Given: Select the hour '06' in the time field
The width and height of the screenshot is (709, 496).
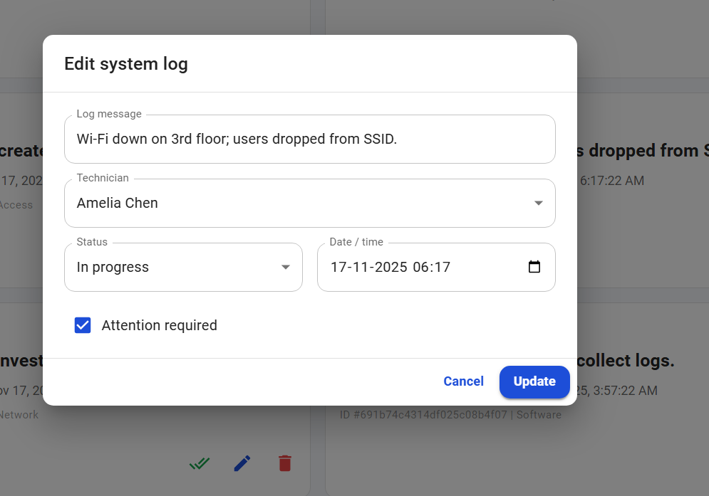Looking at the screenshot, I should click(x=420, y=268).
